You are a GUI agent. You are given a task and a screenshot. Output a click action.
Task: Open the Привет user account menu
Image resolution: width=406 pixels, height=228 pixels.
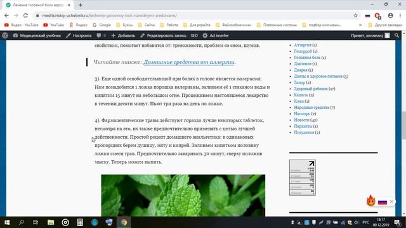[x=370, y=35]
